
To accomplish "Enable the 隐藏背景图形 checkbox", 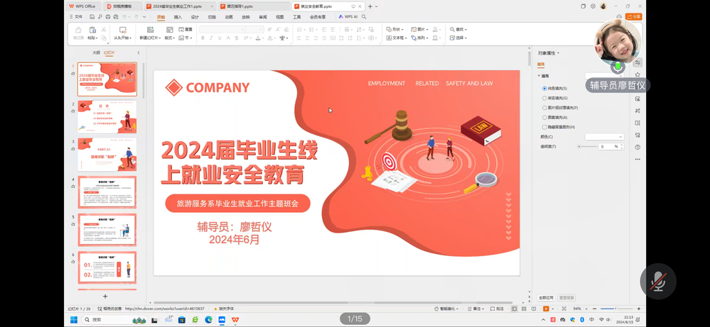I will point(544,128).
